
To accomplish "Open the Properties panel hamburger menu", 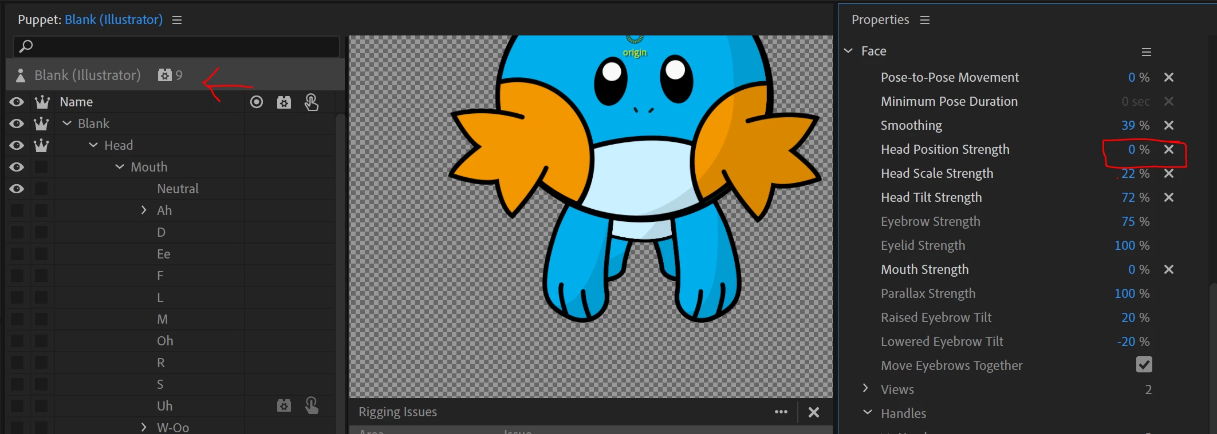I will pyautogui.click(x=925, y=20).
